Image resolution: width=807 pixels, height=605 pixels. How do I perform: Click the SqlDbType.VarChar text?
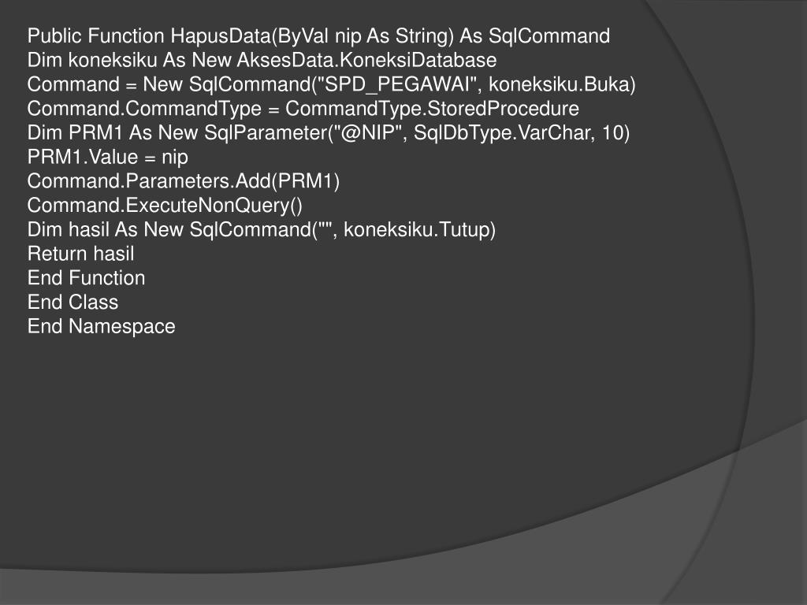(502, 132)
